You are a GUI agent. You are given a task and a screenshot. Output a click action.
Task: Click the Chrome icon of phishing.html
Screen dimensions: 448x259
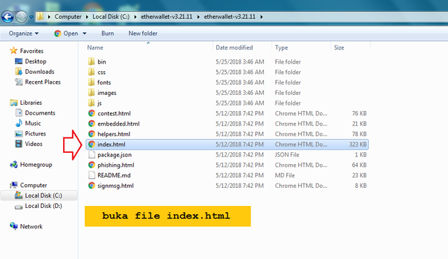(x=92, y=165)
